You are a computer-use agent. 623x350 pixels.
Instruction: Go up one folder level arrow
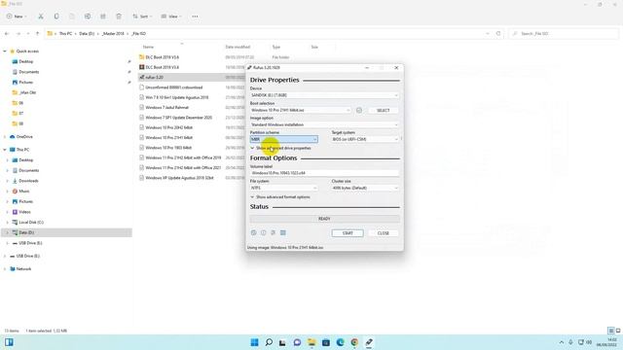[37, 34]
